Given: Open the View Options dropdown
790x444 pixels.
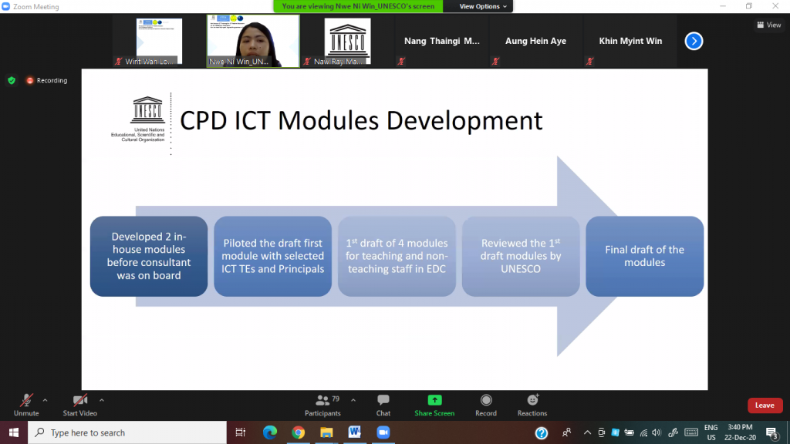Looking at the screenshot, I should coord(484,6).
